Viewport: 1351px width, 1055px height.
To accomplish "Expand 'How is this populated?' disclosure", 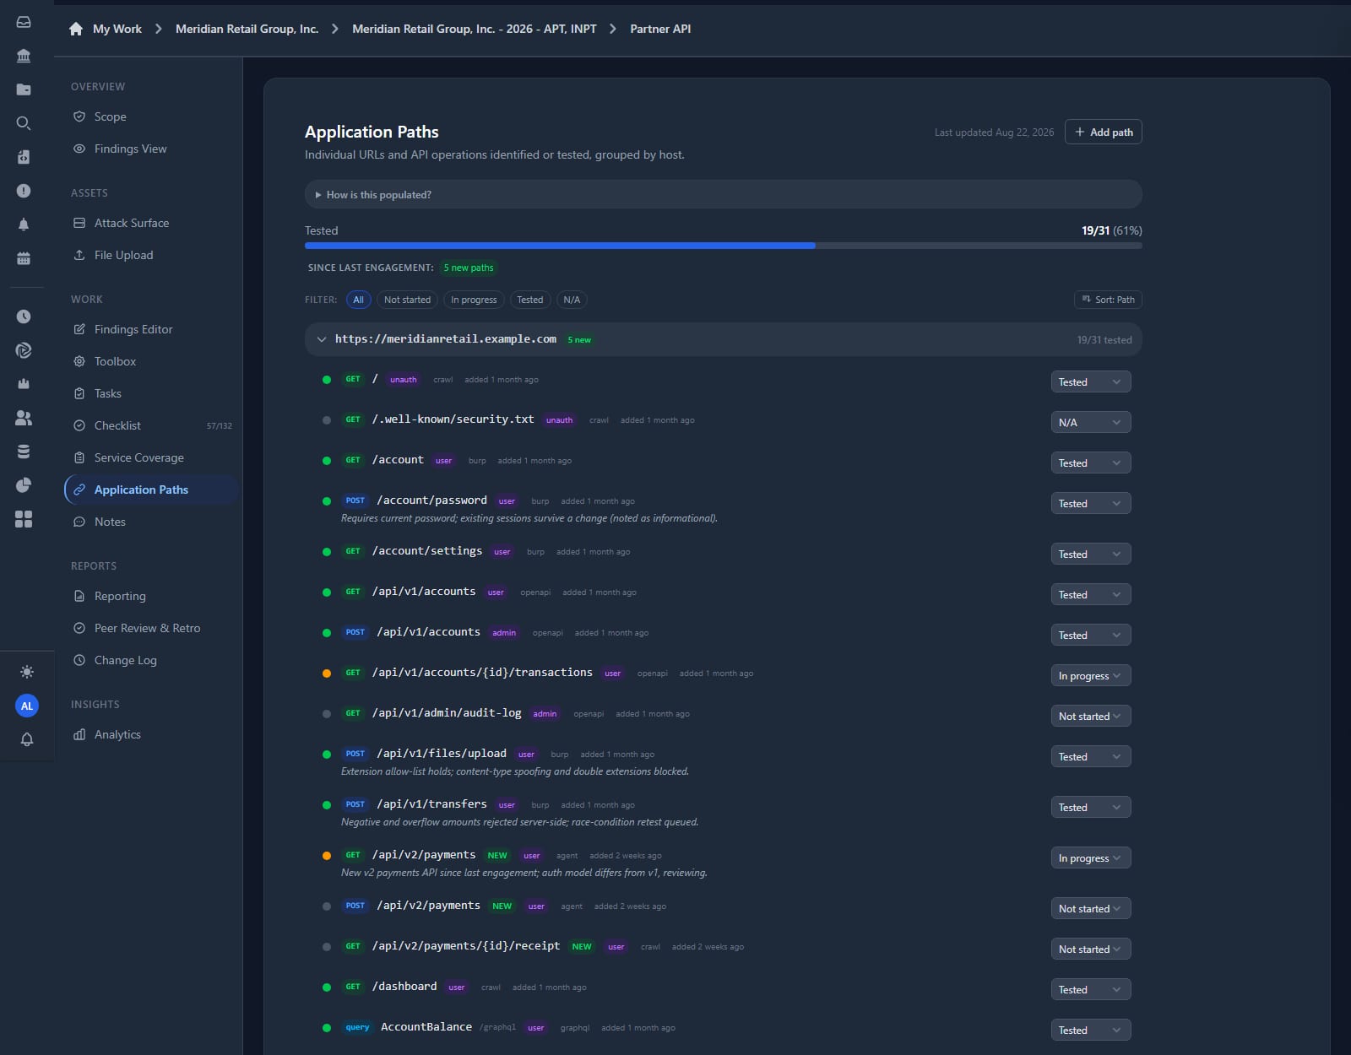I will pos(723,194).
